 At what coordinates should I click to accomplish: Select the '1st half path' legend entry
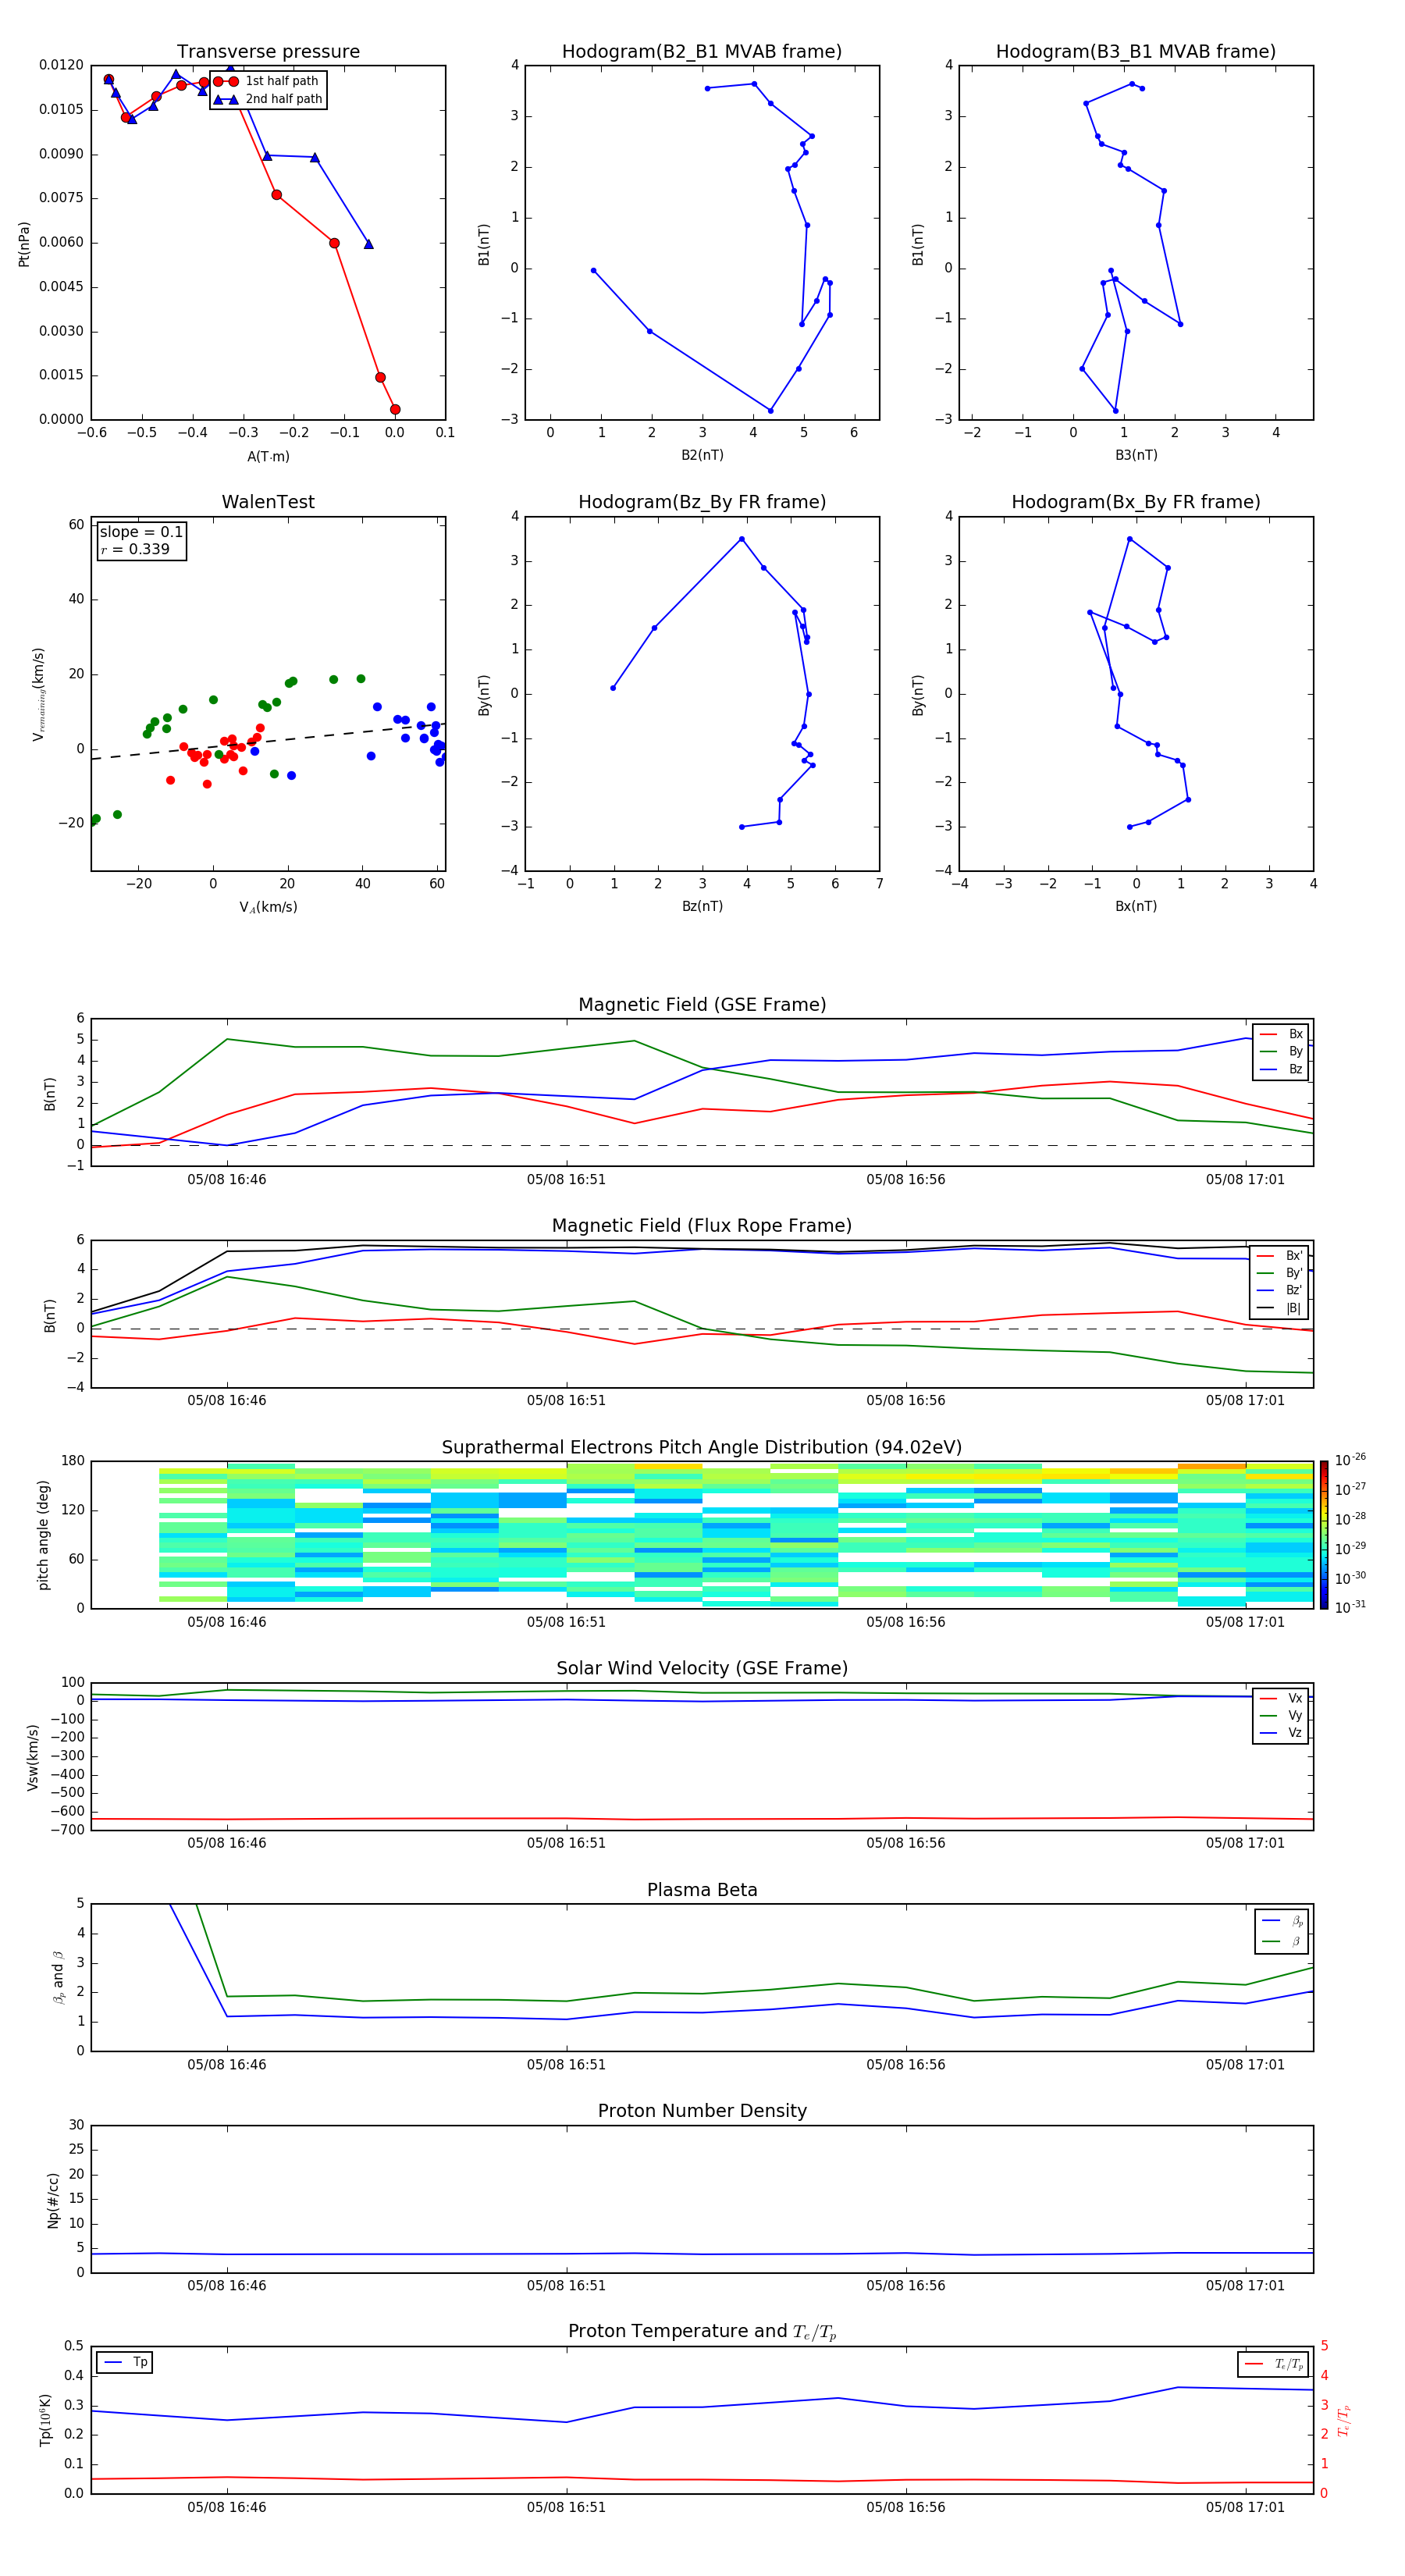coord(268,81)
